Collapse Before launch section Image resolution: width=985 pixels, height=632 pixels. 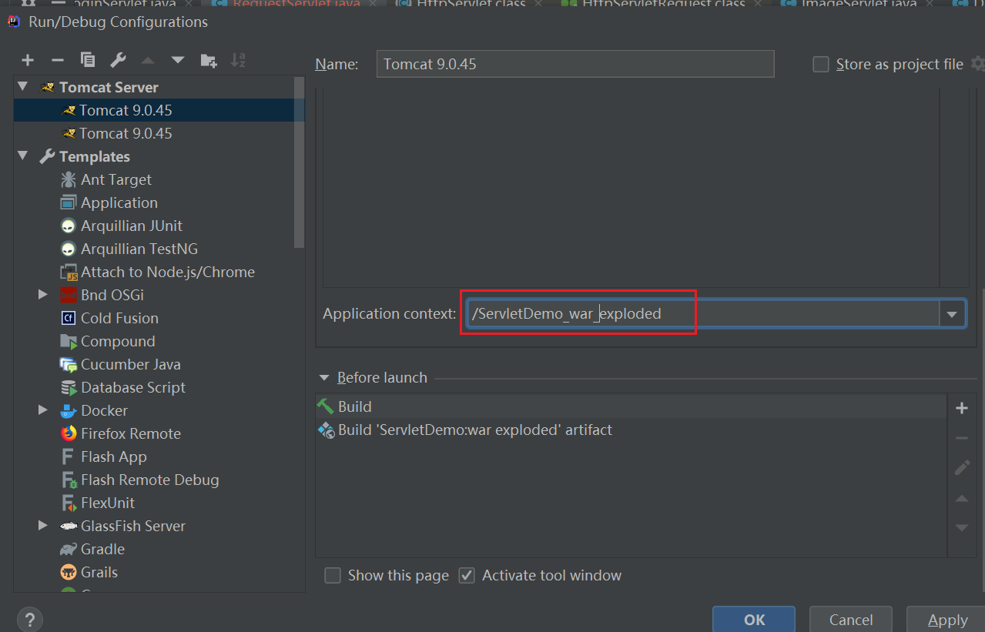click(x=326, y=378)
